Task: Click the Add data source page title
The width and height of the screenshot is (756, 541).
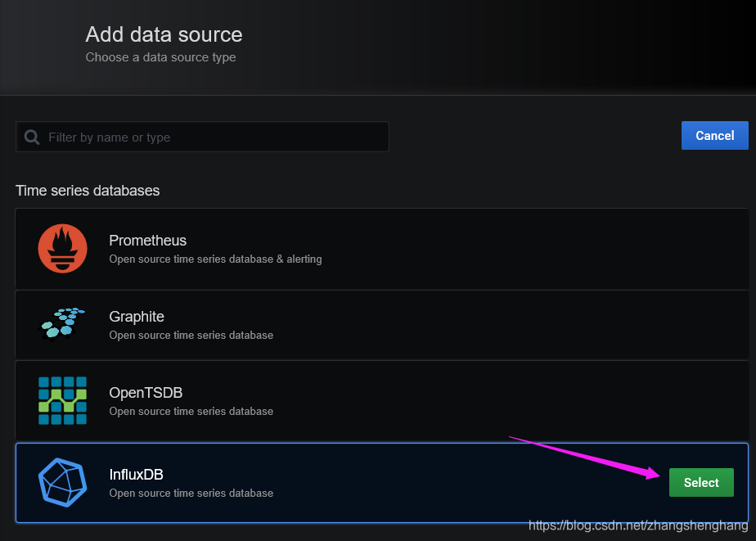Action: coord(164,34)
